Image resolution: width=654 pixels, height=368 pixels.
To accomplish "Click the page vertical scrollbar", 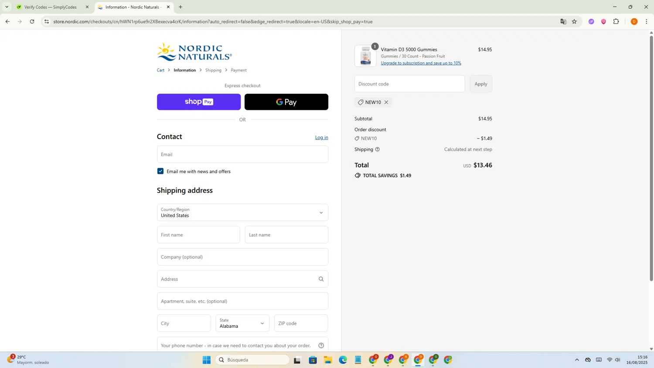I will (x=651, y=158).
